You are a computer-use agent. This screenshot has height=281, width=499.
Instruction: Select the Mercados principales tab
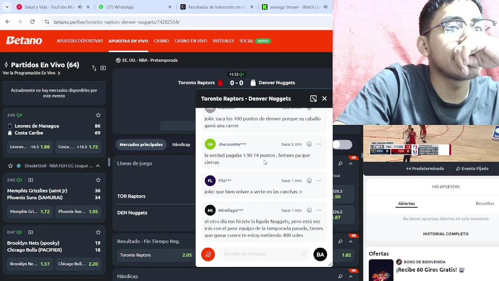(x=141, y=144)
